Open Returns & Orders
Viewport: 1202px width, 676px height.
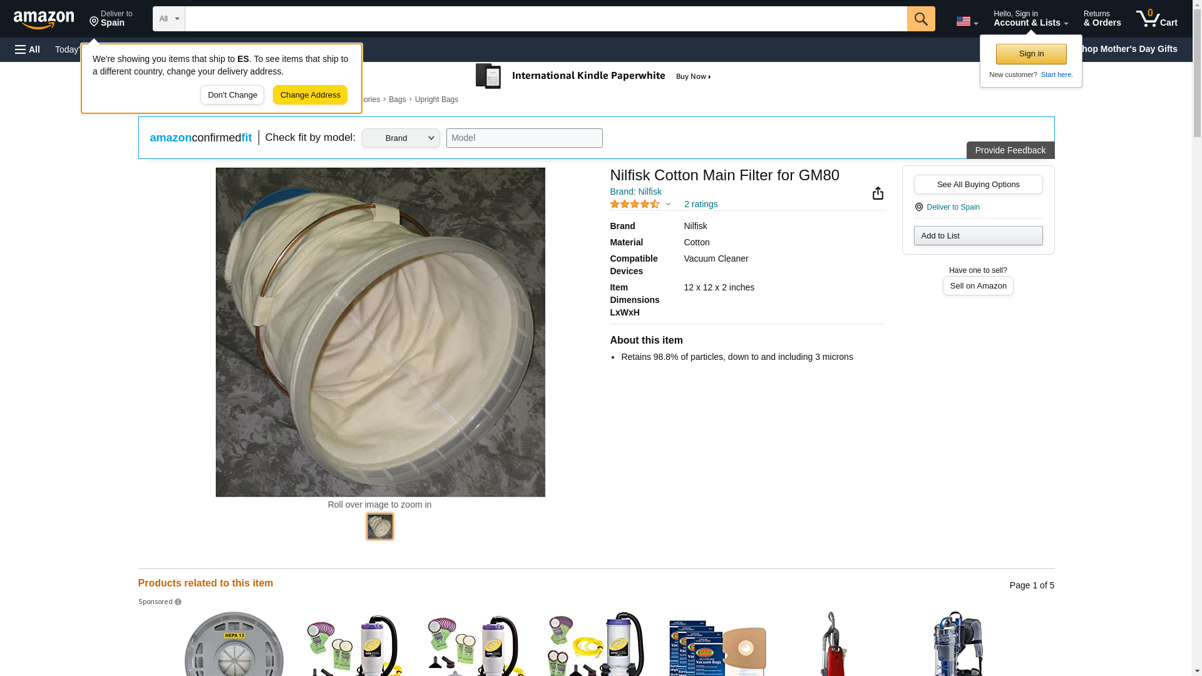tap(1101, 19)
